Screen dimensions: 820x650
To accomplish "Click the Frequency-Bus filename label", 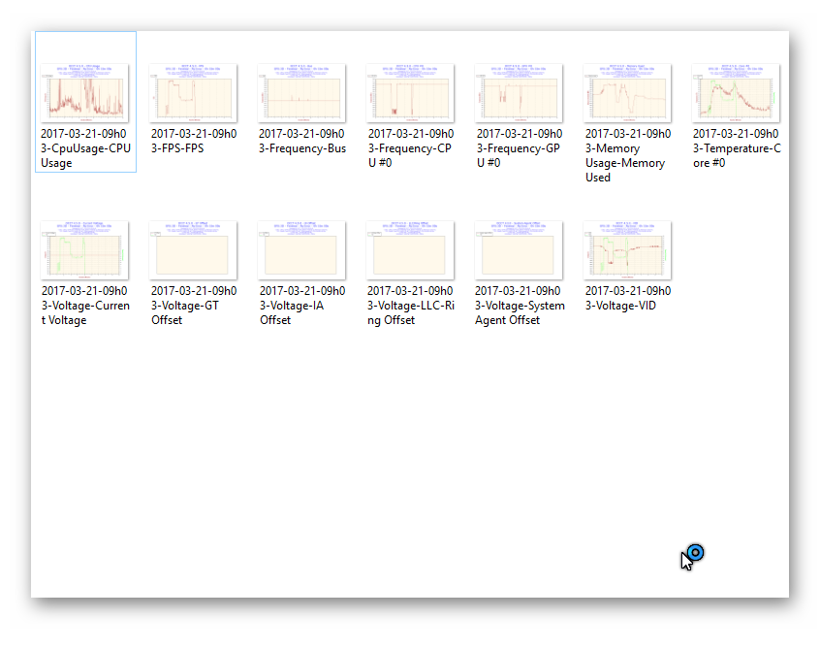I will point(301,142).
